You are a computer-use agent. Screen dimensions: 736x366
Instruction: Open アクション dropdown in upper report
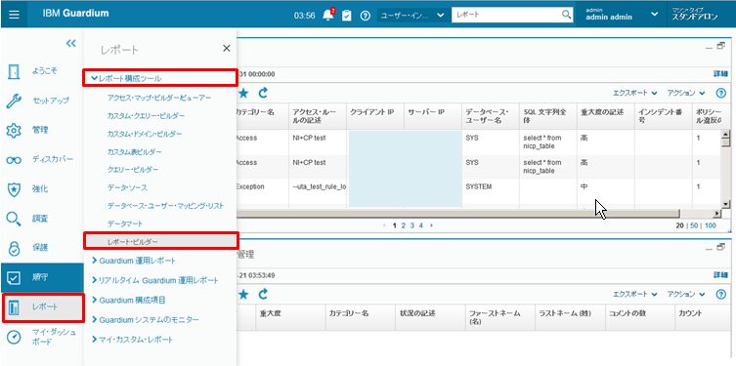tap(686, 93)
